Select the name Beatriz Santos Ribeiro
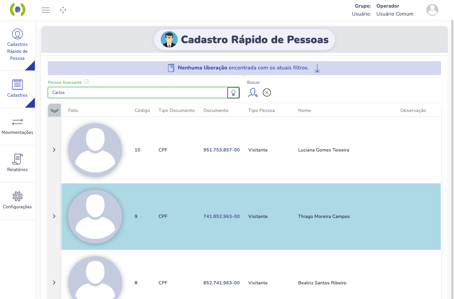This screenshot has height=299, width=454. click(322, 283)
